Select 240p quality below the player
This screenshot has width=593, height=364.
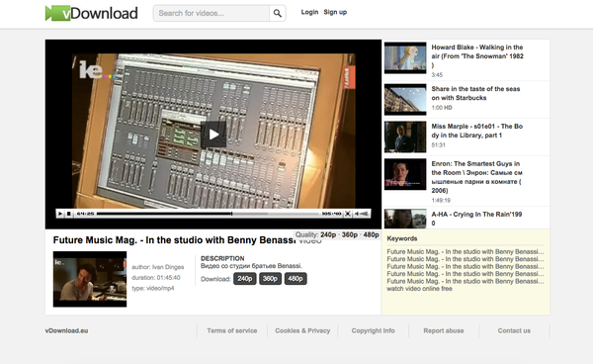tap(328, 235)
